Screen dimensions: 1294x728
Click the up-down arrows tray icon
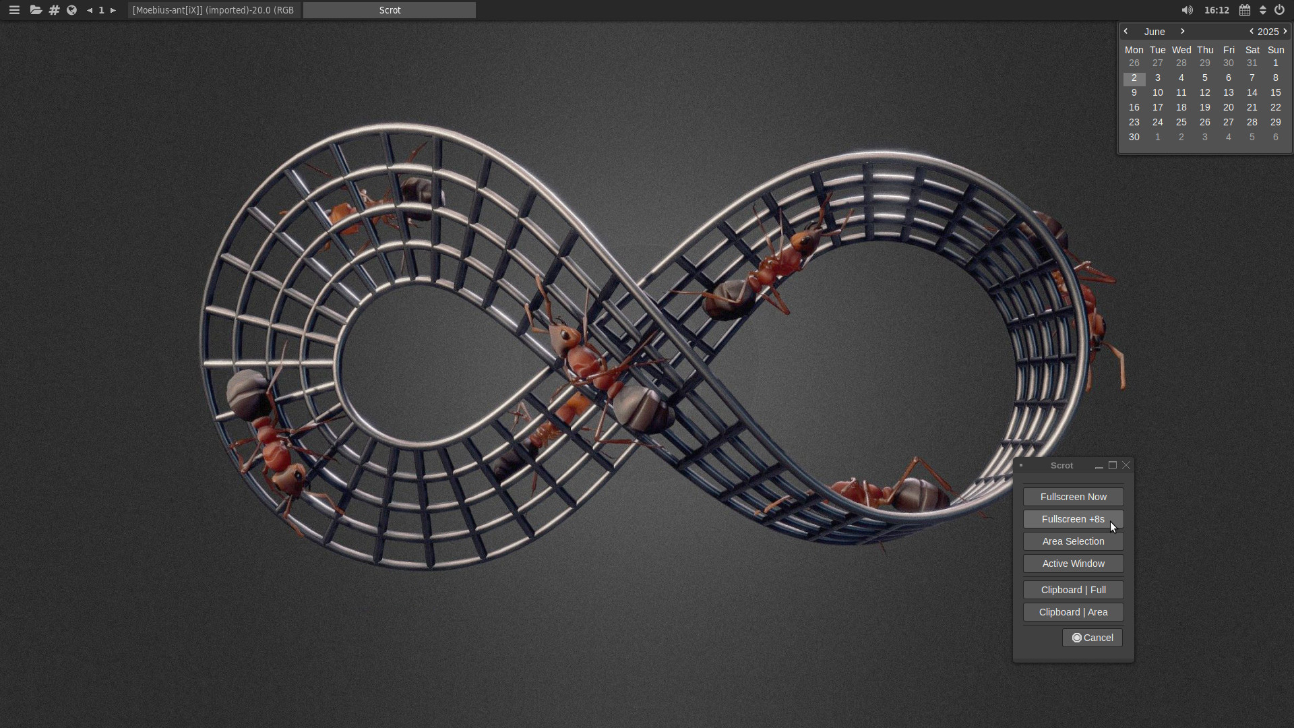1263,10
